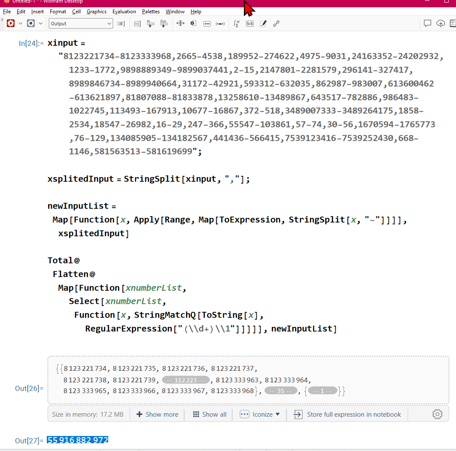This screenshot has height=451, width=456.
Task: Click the insert output cell toolbar icon
Action: 164,24
